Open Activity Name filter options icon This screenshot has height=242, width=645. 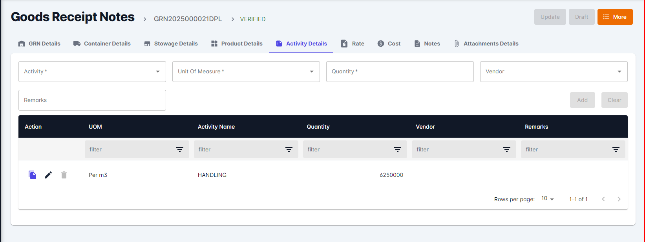pyautogui.click(x=289, y=149)
